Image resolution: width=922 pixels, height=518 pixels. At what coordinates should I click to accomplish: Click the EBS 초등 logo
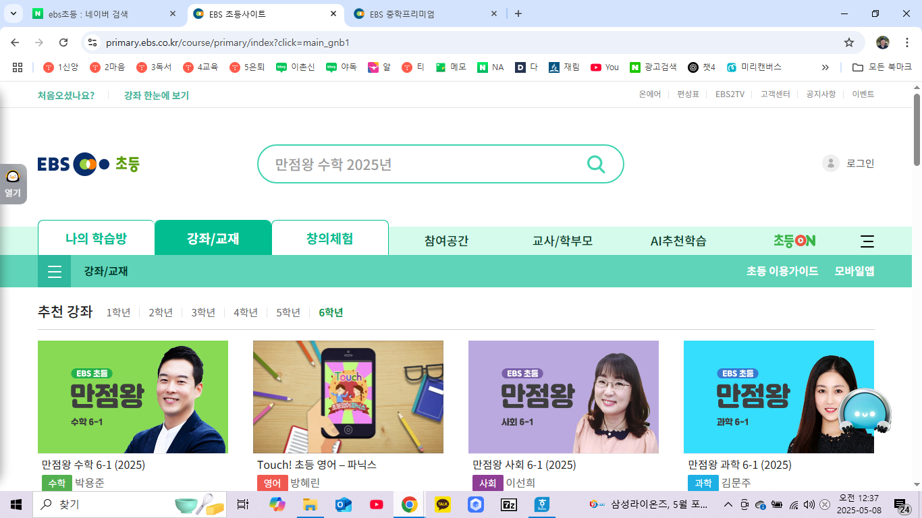[x=88, y=163]
